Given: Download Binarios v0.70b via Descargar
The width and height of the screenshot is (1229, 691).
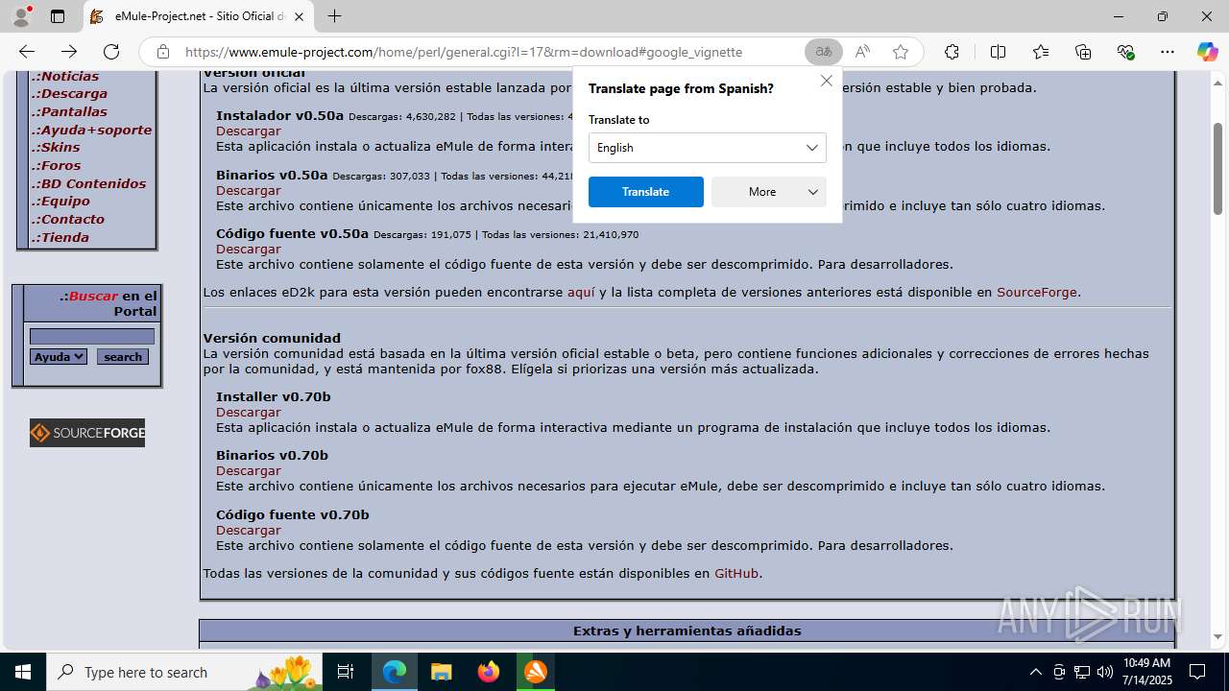Looking at the screenshot, I should tap(249, 470).
